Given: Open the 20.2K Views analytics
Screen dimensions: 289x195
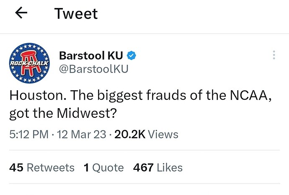Looking at the screenshot, I should (146, 134).
